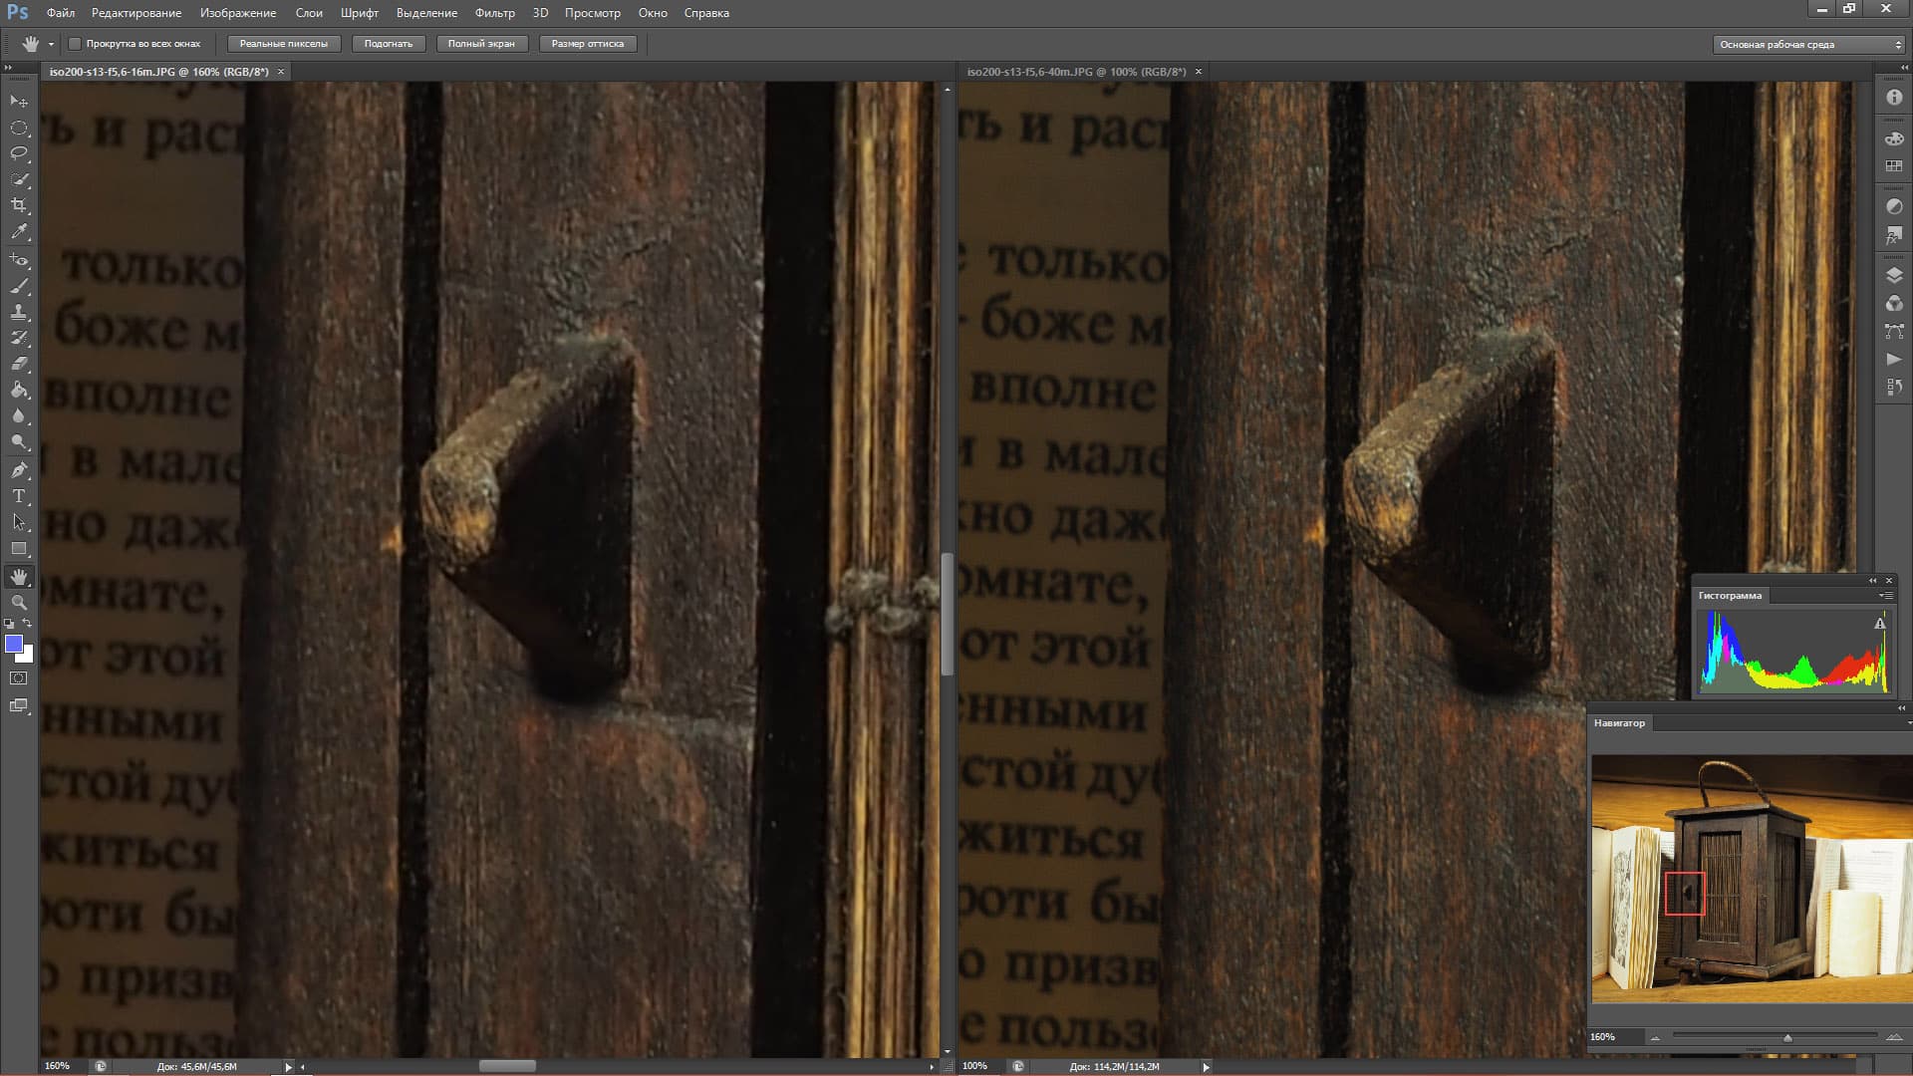Select the Crop tool
The height and width of the screenshot is (1076, 1913).
click(19, 205)
